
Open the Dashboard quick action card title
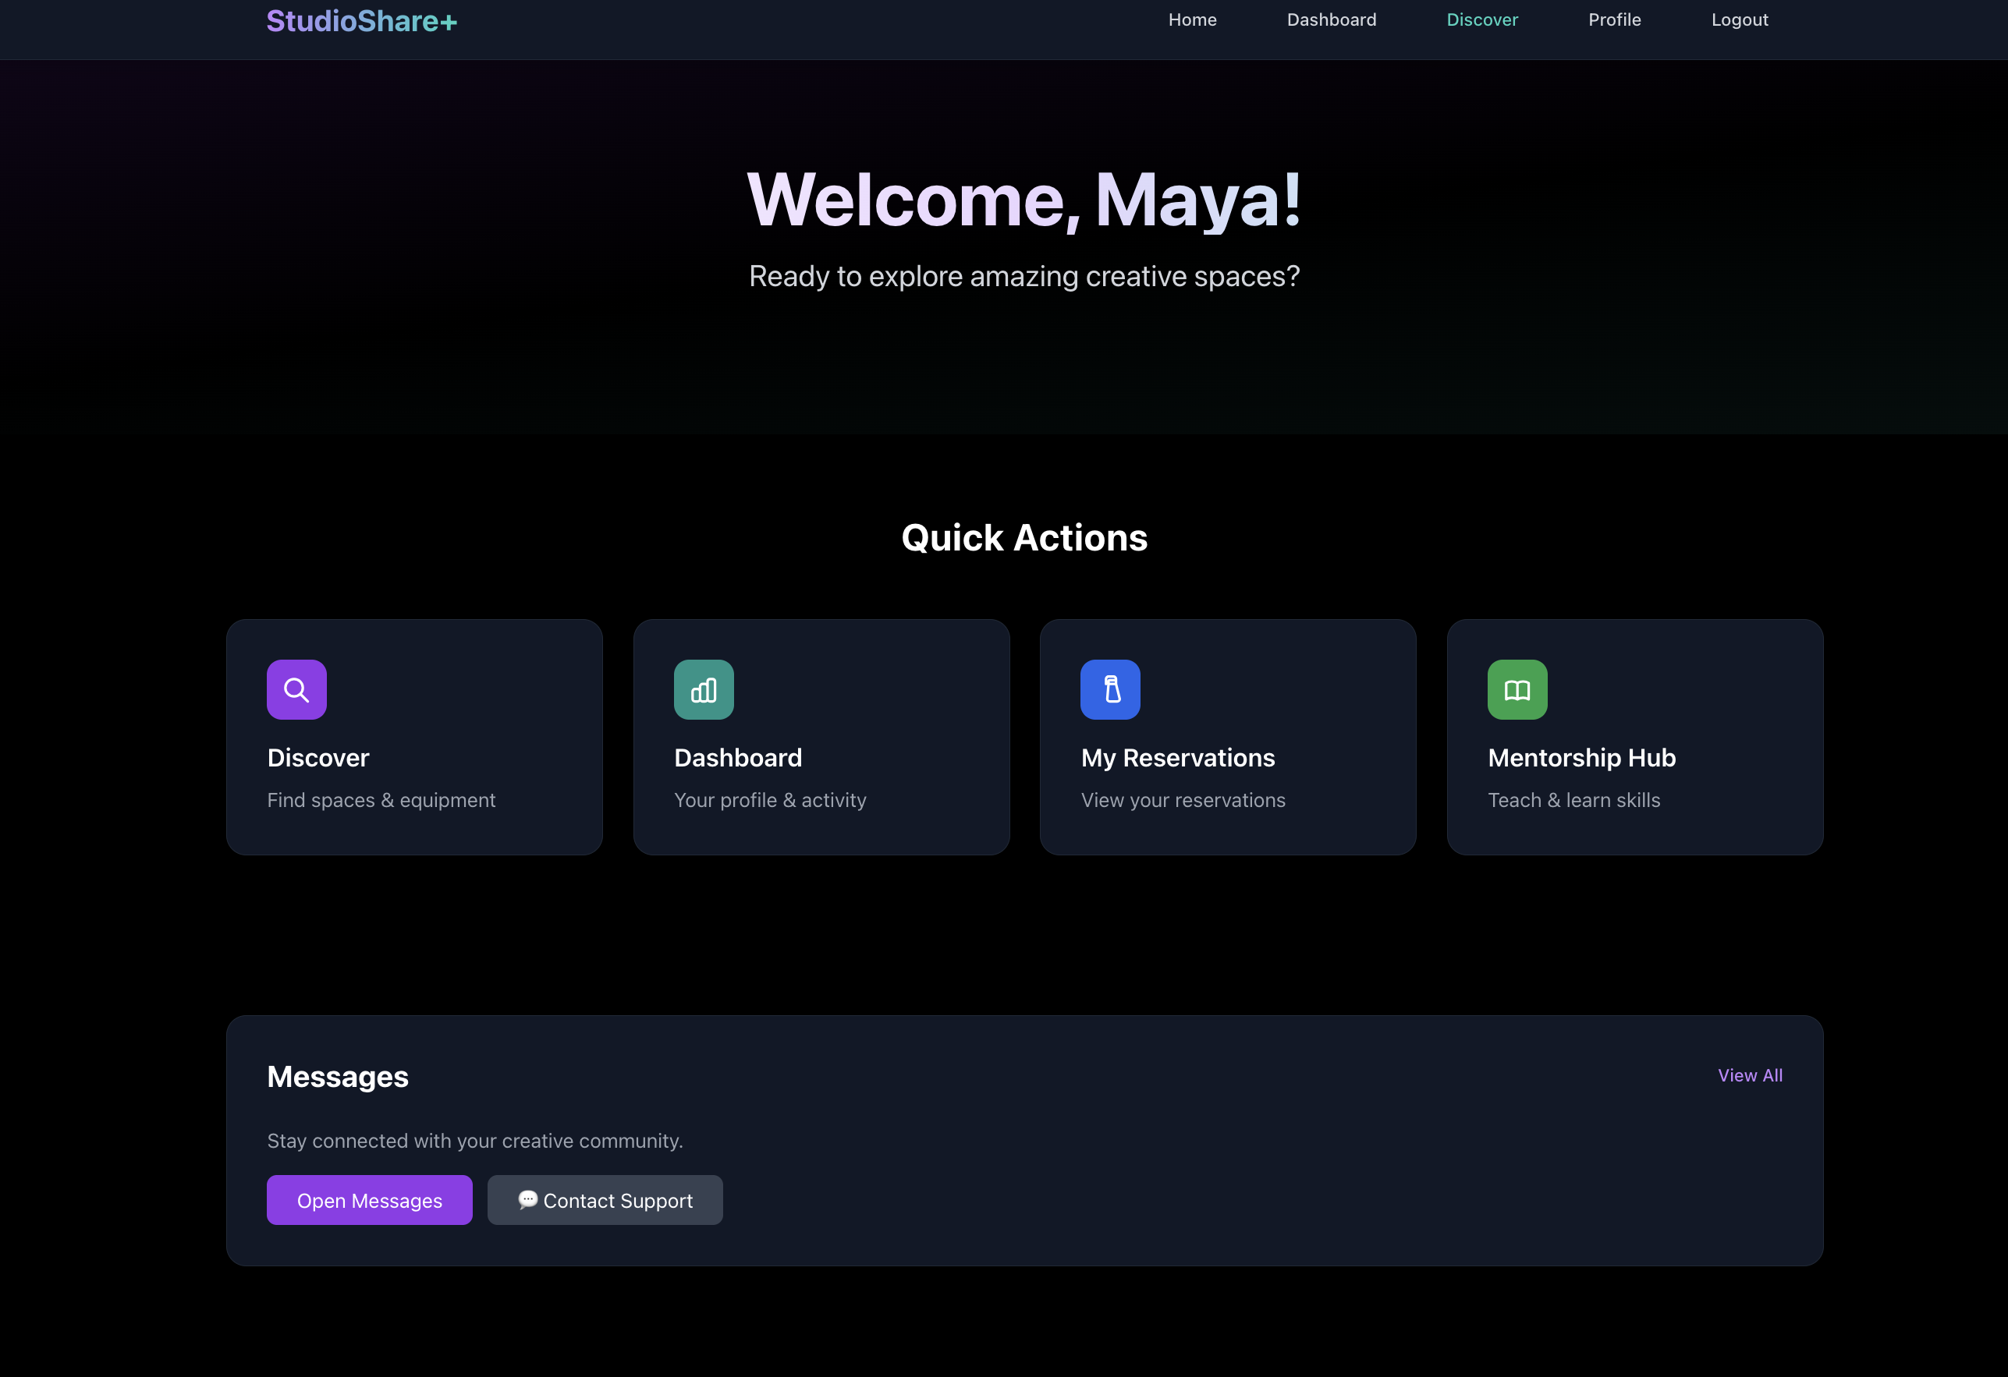point(737,758)
